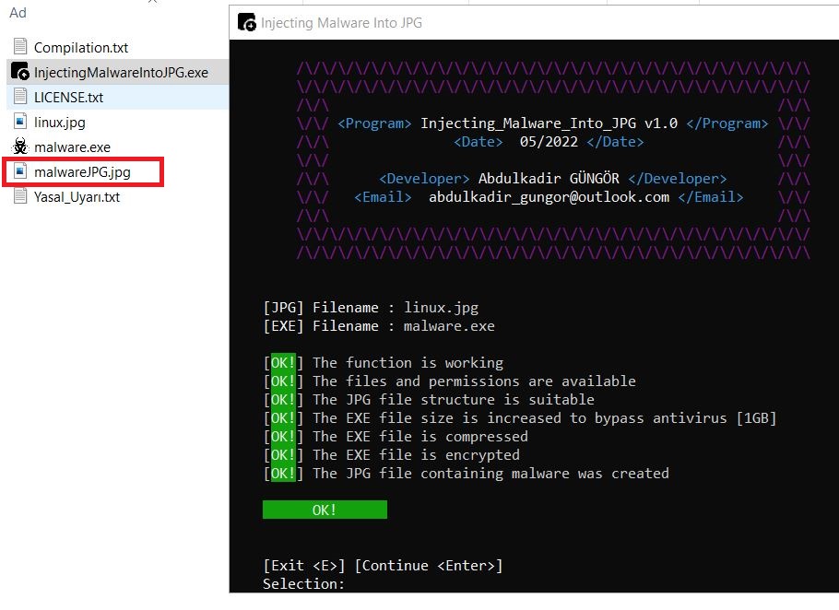Click the Yasal_Uyarı.txt document icon
Screen dimensions: 839x610
19,195
